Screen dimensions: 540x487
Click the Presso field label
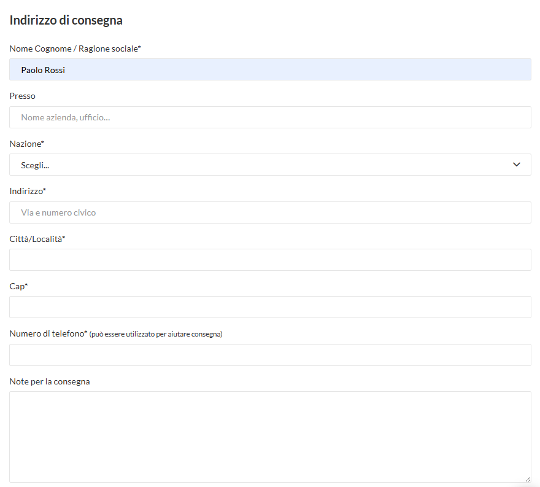tap(23, 96)
